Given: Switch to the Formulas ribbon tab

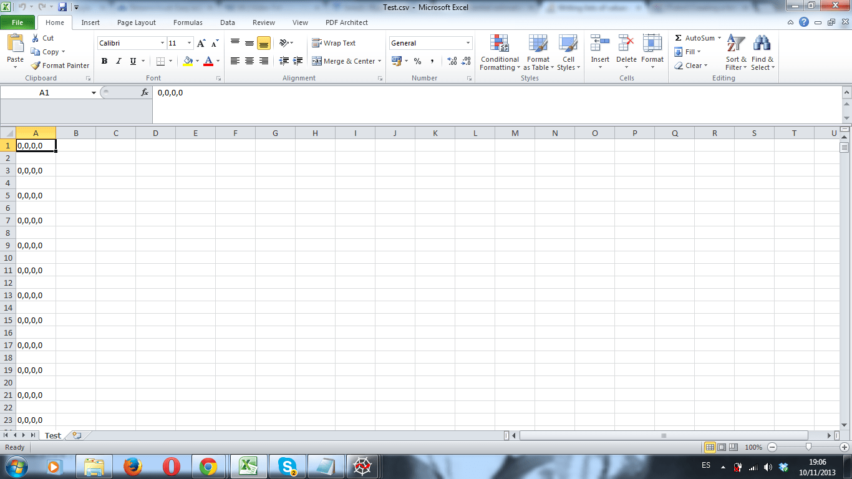Looking at the screenshot, I should point(188,22).
